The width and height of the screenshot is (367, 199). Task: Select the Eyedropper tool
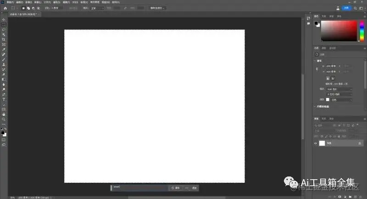[4, 50]
